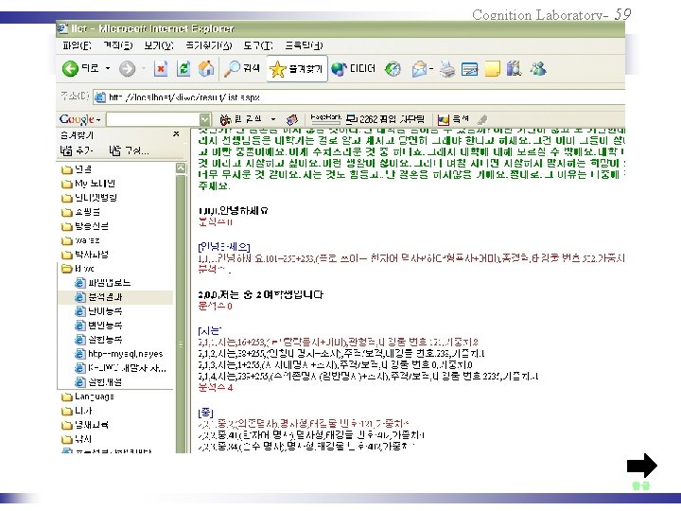Open the Google search button dropdown arrow

click(273, 119)
